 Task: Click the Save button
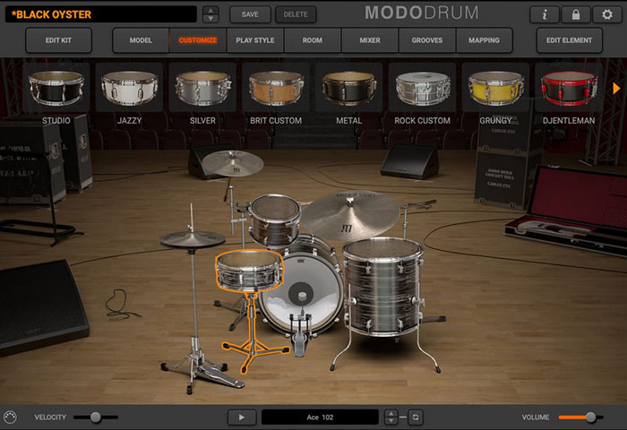tap(250, 14)
